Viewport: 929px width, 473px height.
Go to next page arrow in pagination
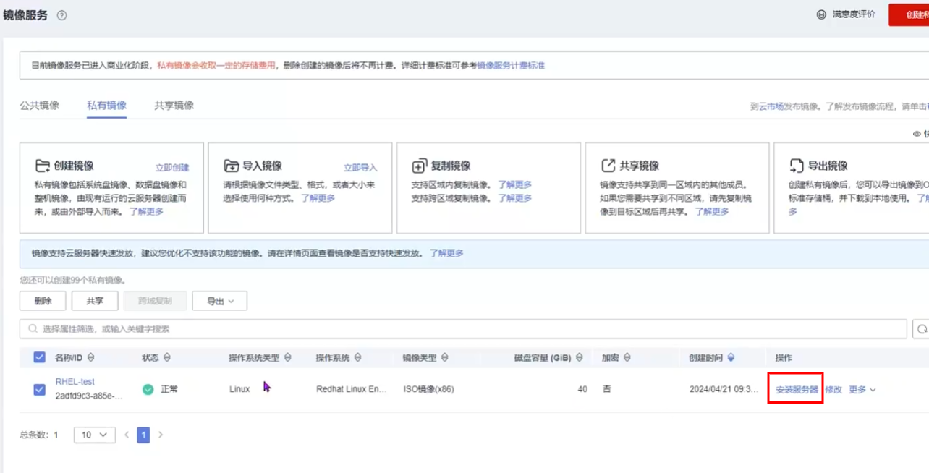161,435
